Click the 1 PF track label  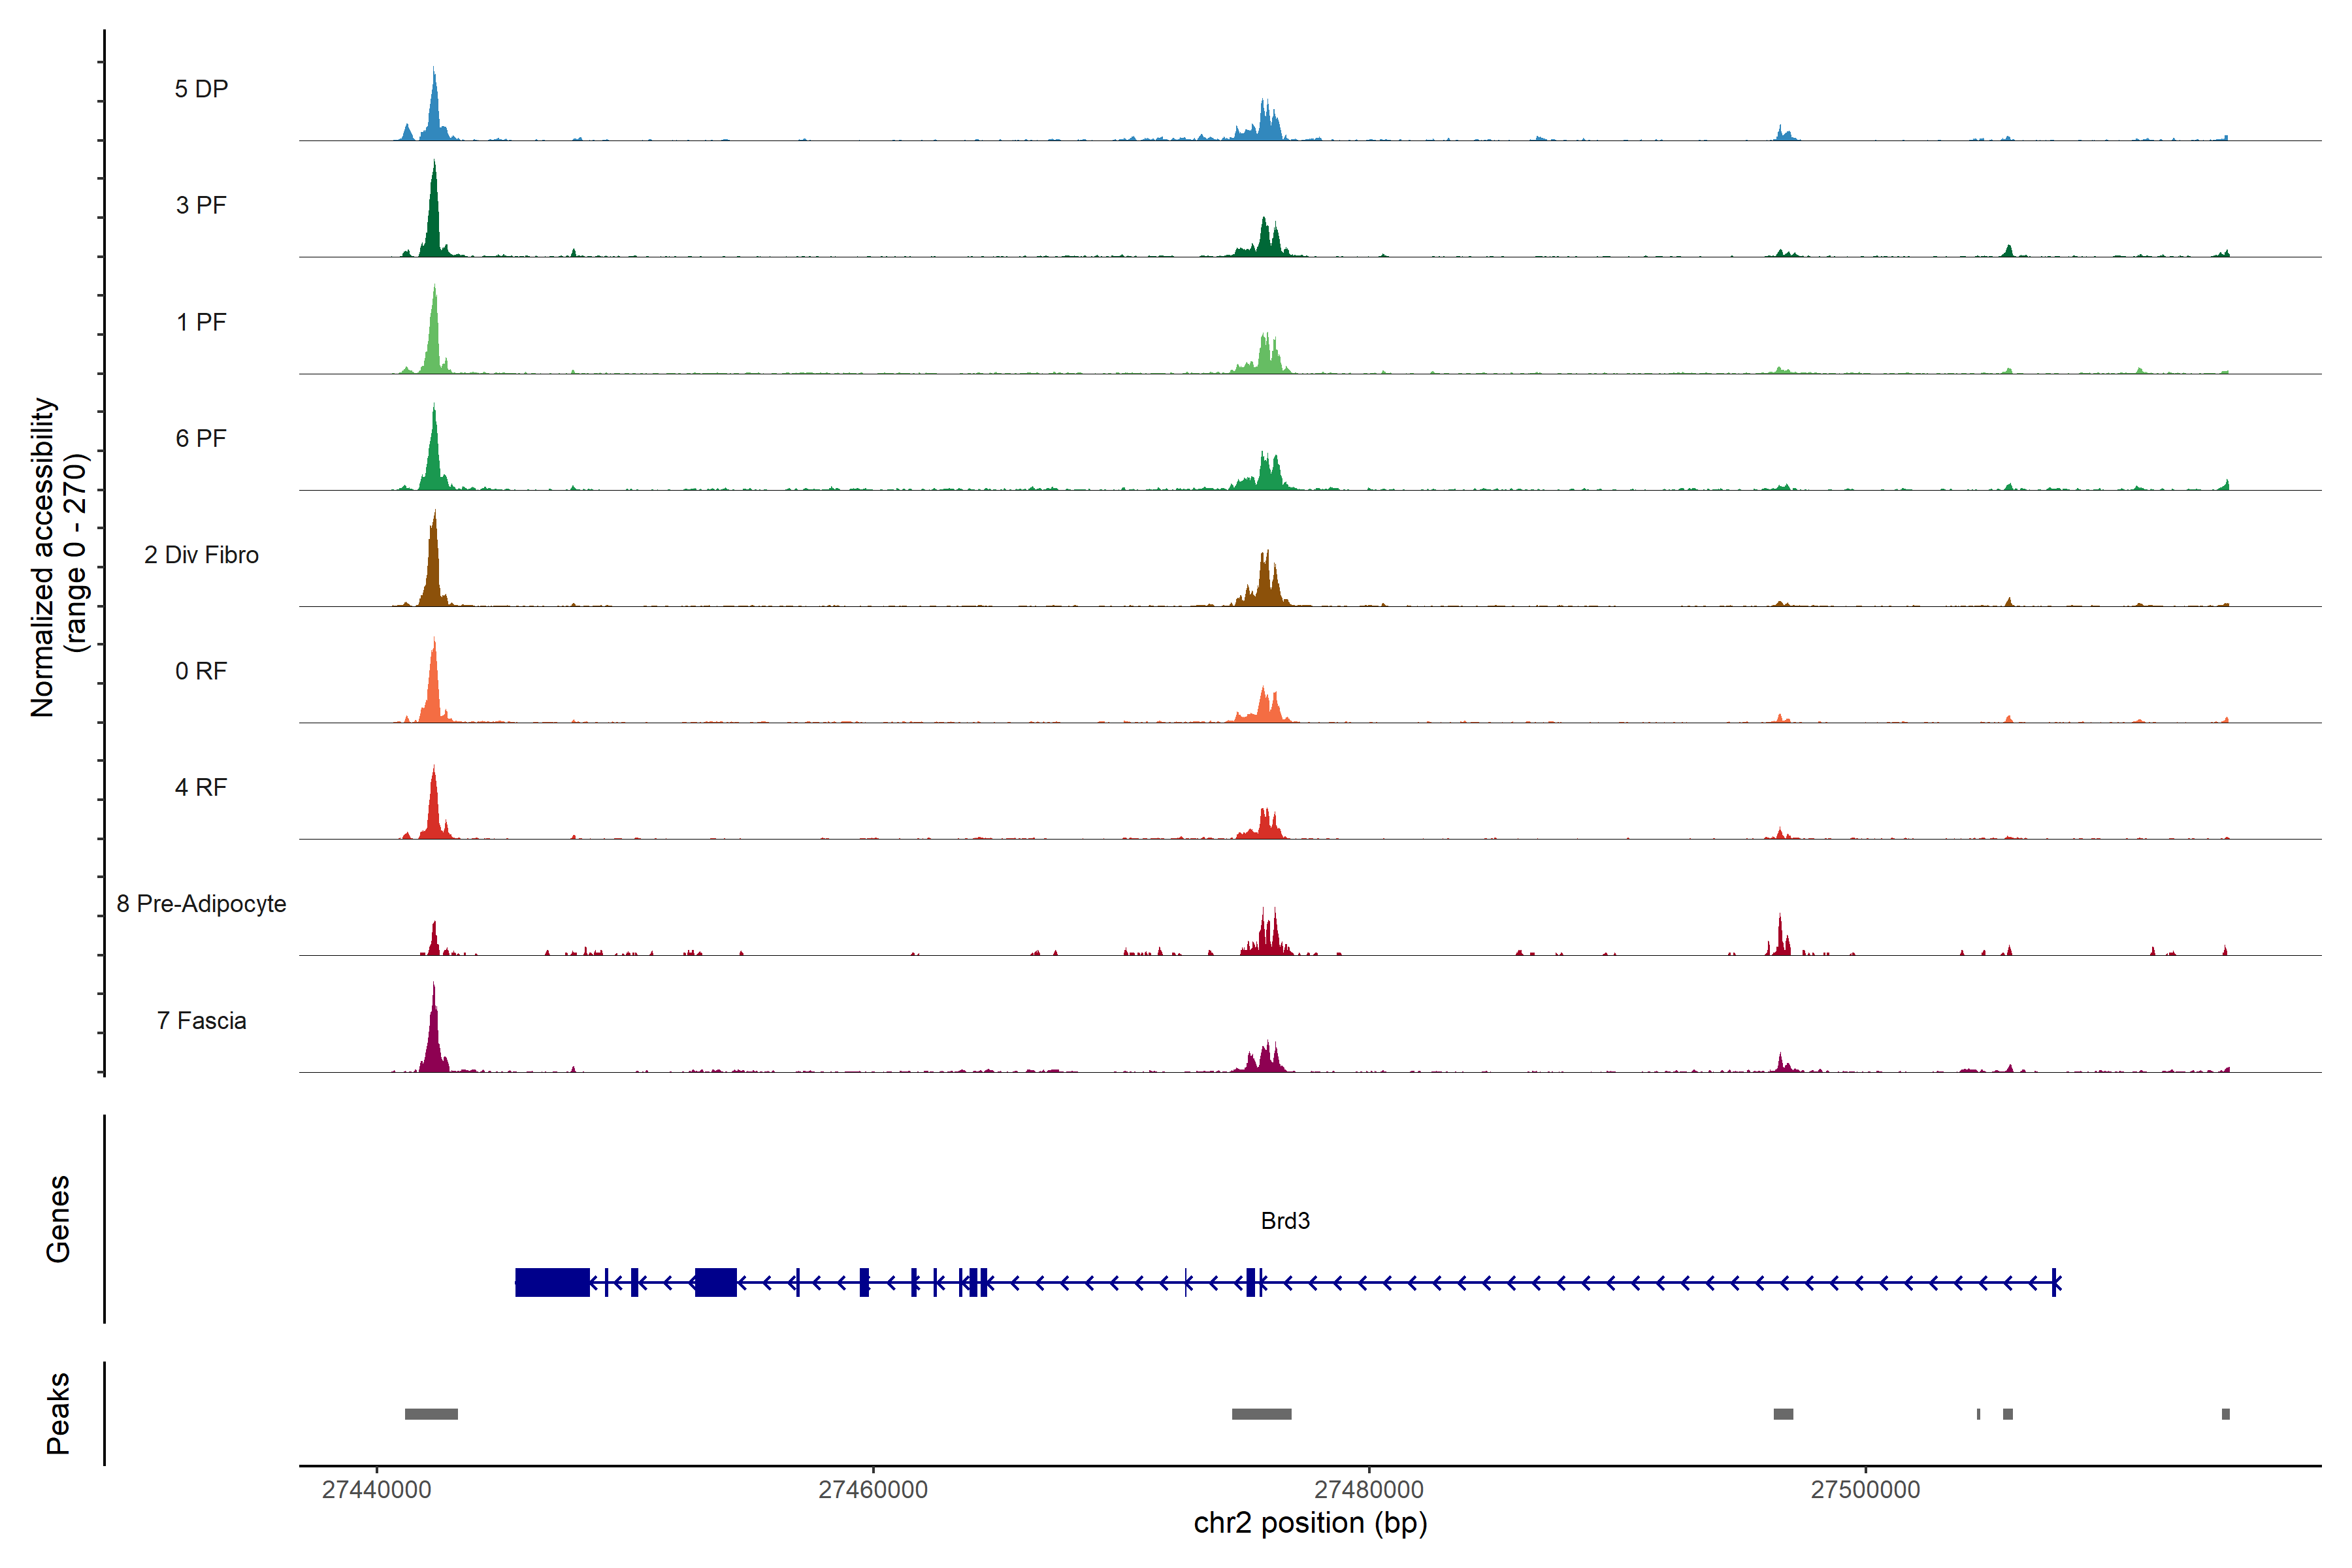(201, 322)
